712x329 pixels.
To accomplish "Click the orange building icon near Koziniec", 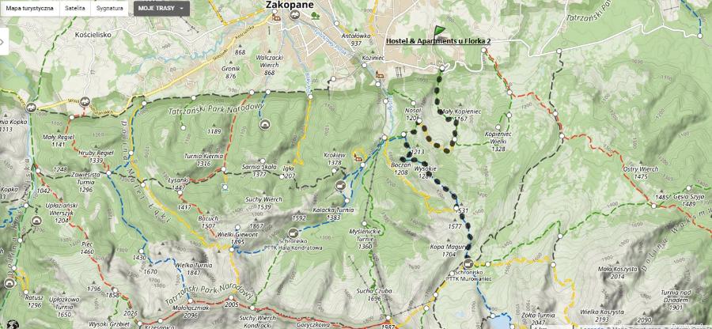I will pyautogui.click(x=380, y=75).
